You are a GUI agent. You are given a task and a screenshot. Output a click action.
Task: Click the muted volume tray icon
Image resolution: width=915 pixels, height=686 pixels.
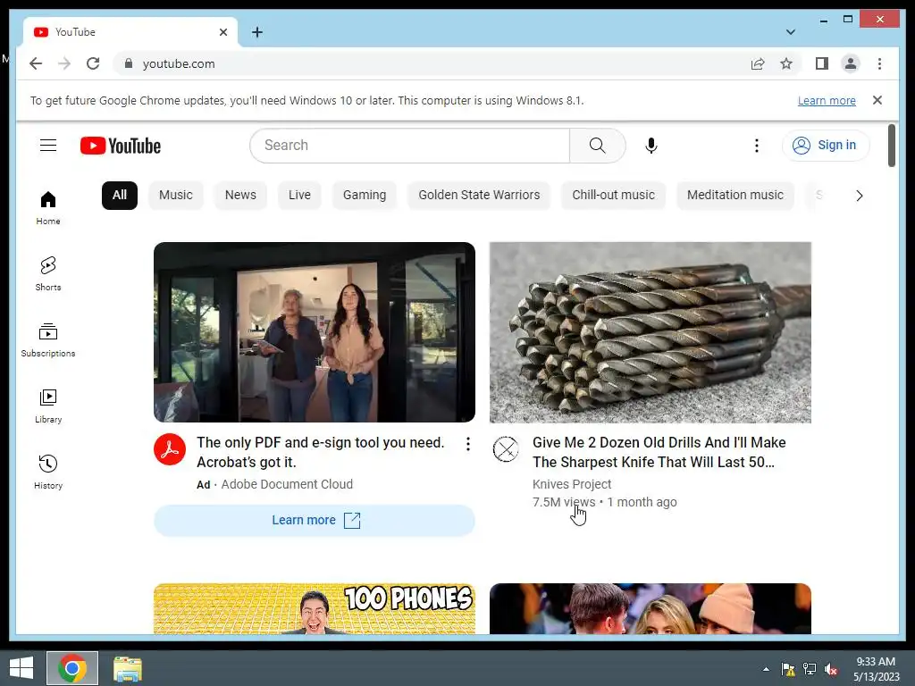coord(831,669)
